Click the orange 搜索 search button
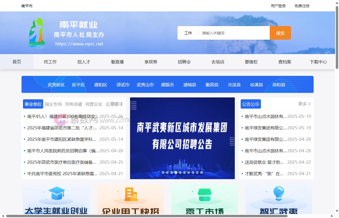The width and height of the screenshot is (339, 218). point(280,33)
